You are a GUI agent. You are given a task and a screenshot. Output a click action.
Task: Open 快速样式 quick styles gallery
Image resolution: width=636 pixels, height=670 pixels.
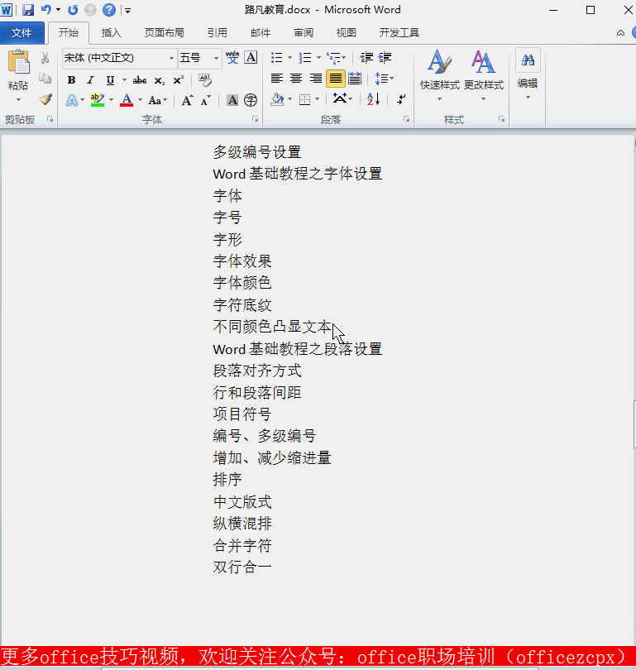[x=439, y=75]
